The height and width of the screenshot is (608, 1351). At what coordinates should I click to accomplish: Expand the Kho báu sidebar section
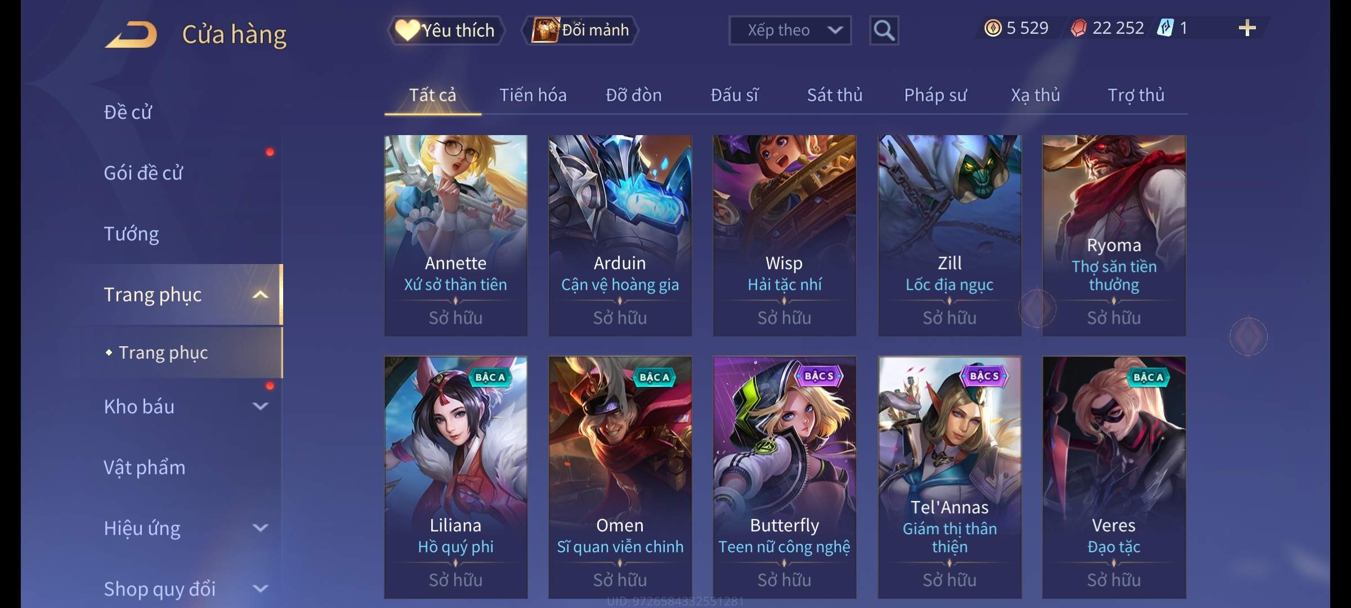260,406
